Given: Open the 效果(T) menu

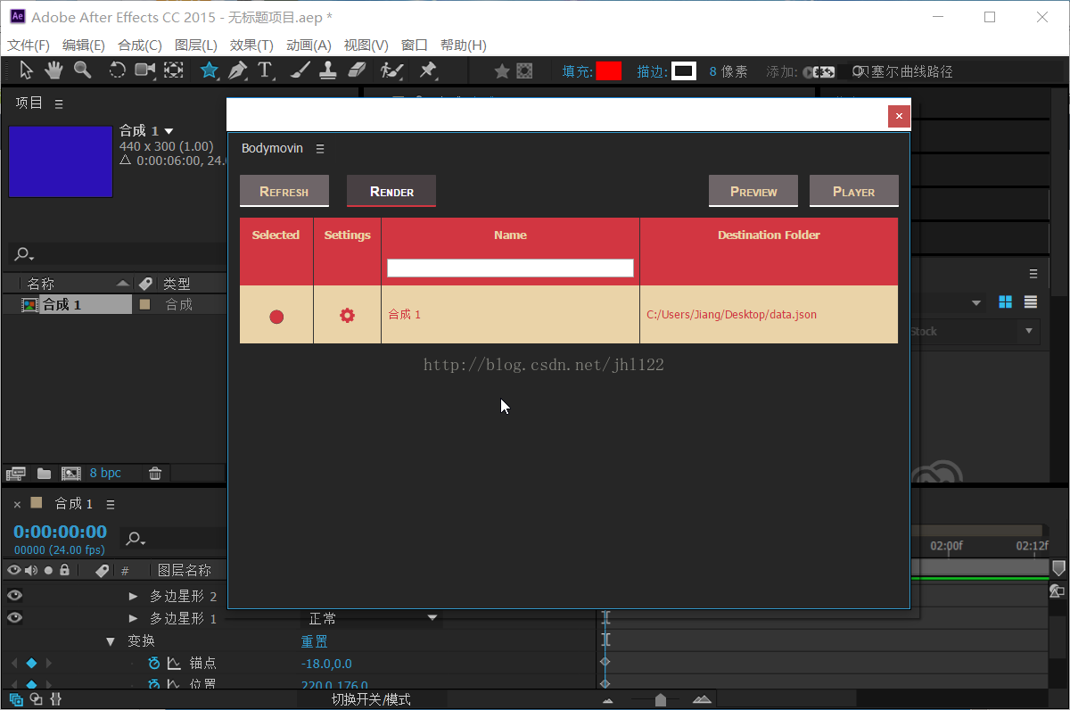Looking at the screenshot, I should coord(251,45).
